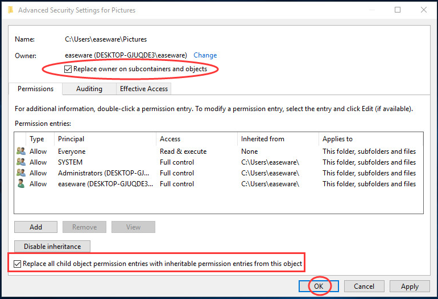Click the user icon beside easeware entry
The width and height of the screenshot is (438, 299).
(x=21, y=184)
